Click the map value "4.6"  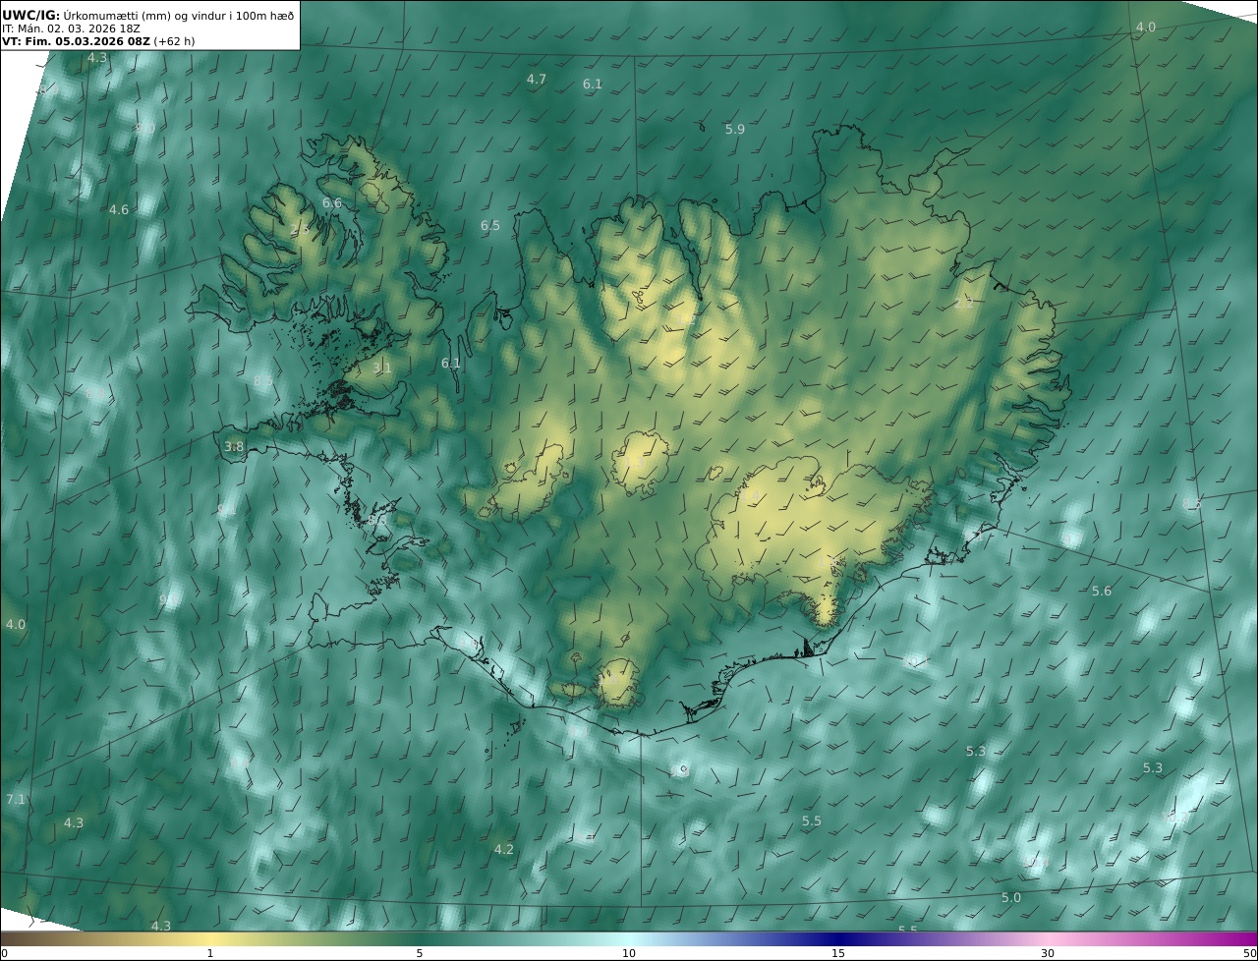click(119, 209)
